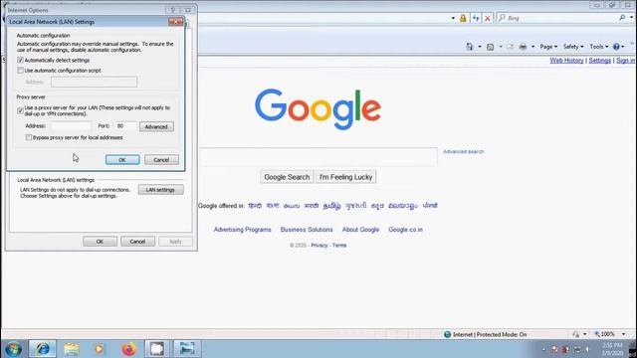
Task: Click the privacy report icon in status bar
Action: (x=576, y=334)
